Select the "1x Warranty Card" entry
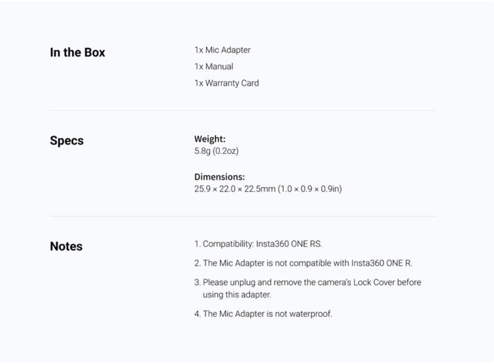This screenshot has width=494, height=364. (226, 83)
